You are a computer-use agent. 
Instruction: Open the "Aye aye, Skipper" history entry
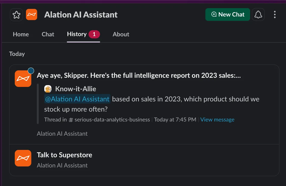pos(139,75)
